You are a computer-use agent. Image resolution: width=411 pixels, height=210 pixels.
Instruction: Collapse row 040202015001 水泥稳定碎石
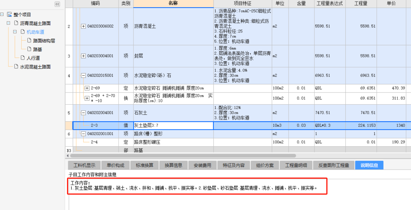tap(83, 76)
